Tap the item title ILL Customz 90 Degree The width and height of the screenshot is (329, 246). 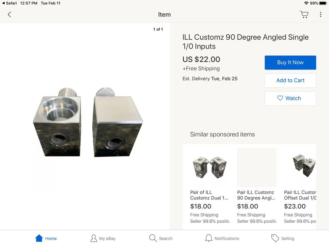tap(245, 42)
